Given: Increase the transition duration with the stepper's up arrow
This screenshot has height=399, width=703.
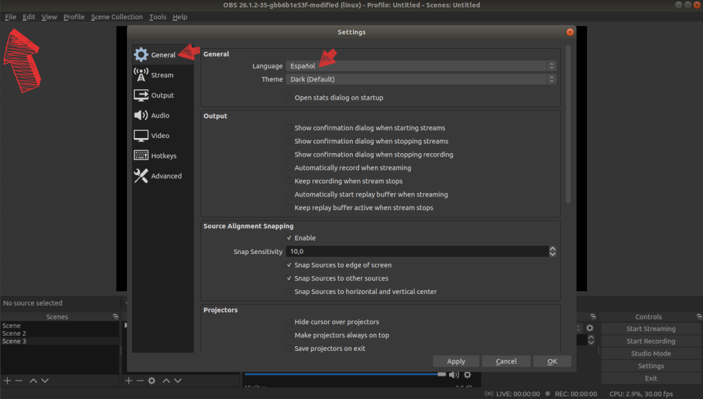Looking at the screenshot, I should 591,338.
